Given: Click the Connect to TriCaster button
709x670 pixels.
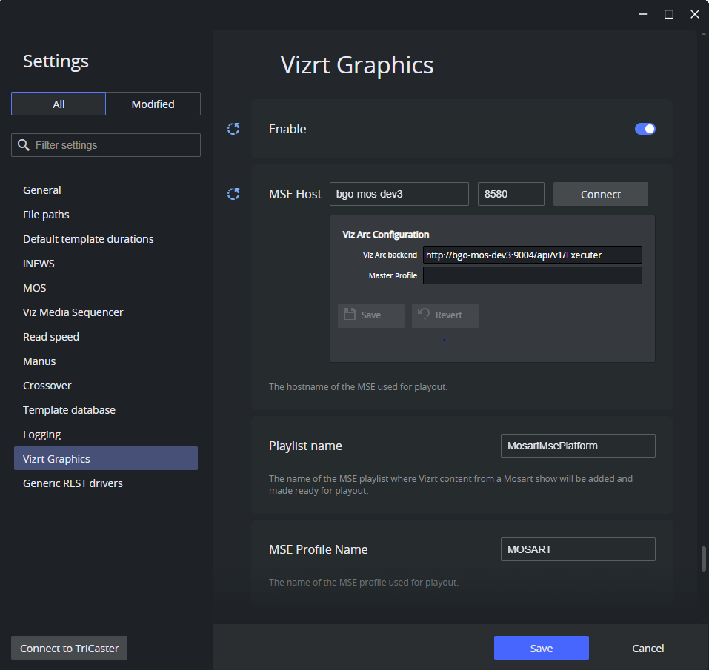Looking at the screenshot, I should [68, 648].
